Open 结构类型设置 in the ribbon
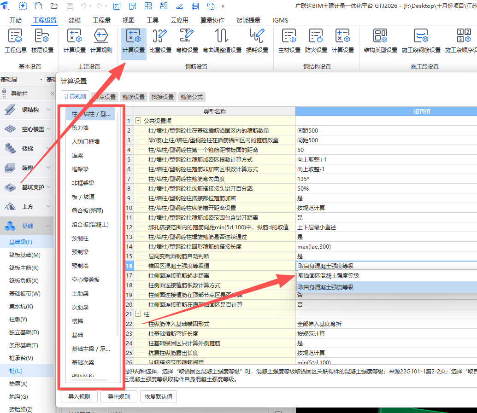477x413 pixels. tap(381, 41)
